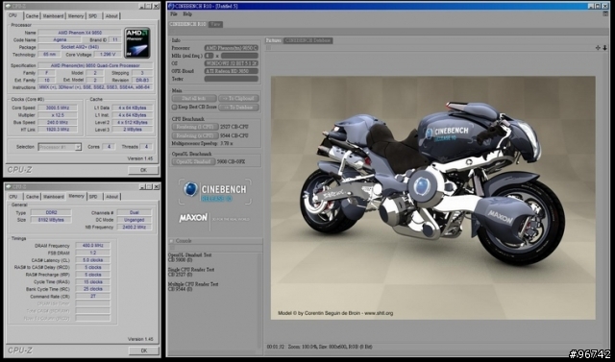Click the CINEBENCH R10 title bar icon
This screenshot has height=362, width=615.
[x=171, y=6]
